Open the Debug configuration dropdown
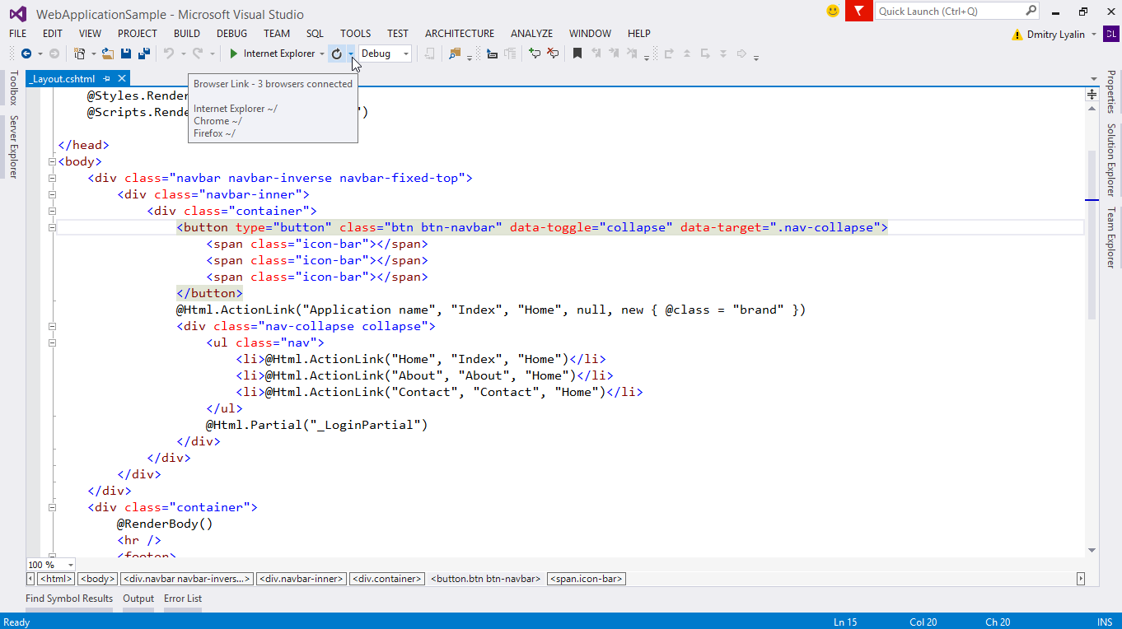1122x629 pixels. (385, 54)
